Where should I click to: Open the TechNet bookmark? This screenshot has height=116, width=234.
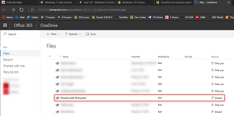pos(121,17)
